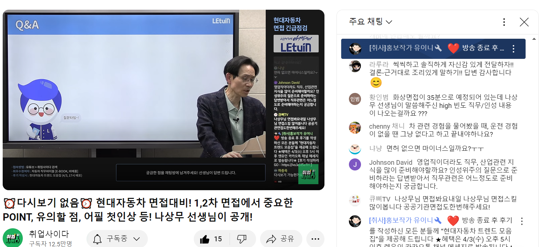Click the 공유 share button
Image resolution: width=544 pixels, height=247 pixels.
pos(281,239)
